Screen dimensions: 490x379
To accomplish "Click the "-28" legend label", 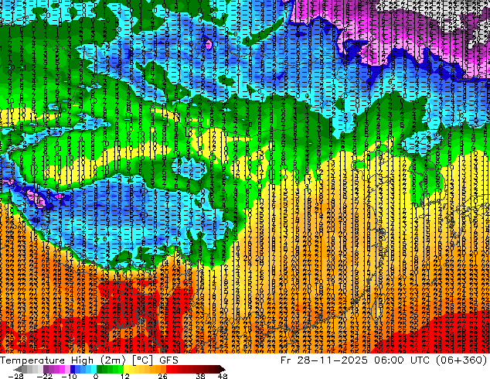I will pyautogui.click(x=15, y=376).
